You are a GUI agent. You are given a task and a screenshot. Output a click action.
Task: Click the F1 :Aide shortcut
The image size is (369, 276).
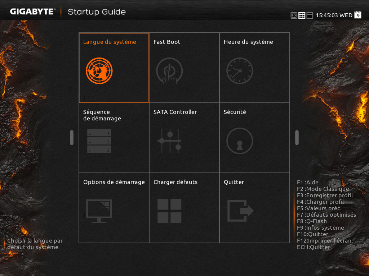[308, 182]
